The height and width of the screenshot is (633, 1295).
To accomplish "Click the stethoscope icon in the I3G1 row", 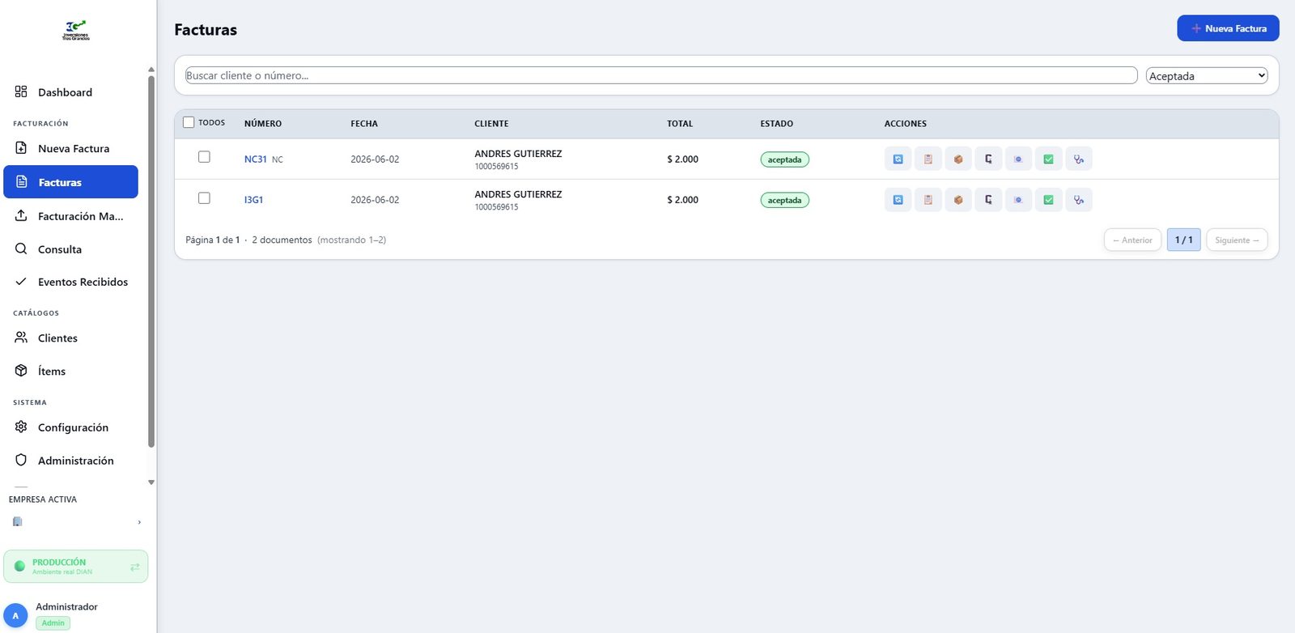I will click(1079, 200).
